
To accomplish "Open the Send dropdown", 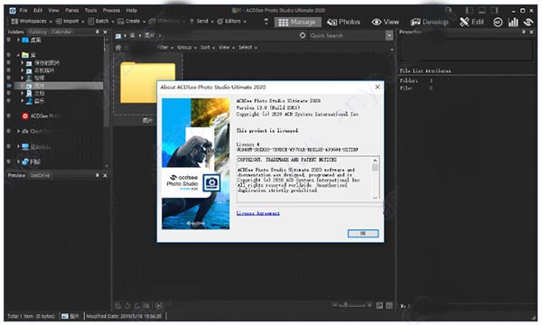I will tap(201, 22).
